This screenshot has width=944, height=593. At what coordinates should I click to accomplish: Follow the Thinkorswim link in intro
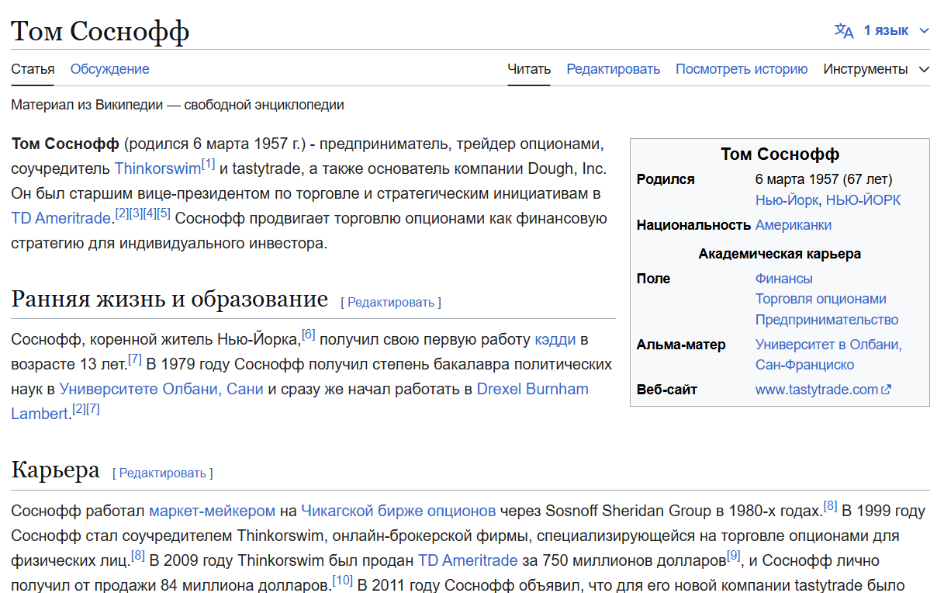pyautogui.click(x=157, y=168)
